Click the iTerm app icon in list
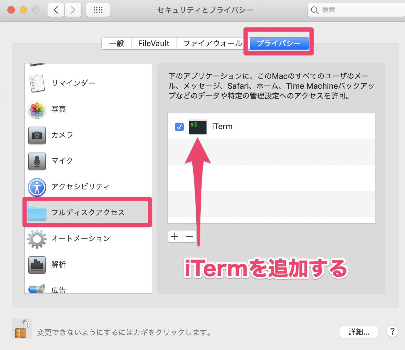 click(198, 127)
